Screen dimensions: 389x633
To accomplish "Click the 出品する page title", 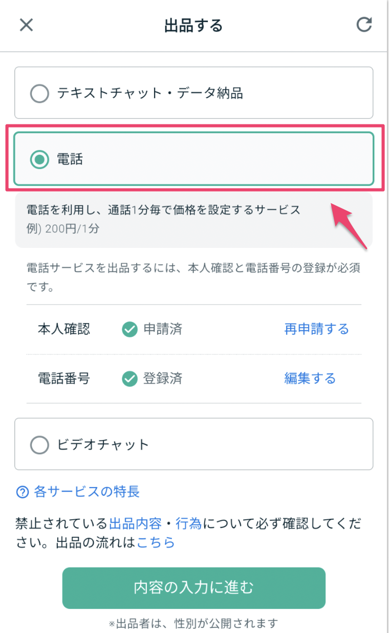I will click(194, 25).
